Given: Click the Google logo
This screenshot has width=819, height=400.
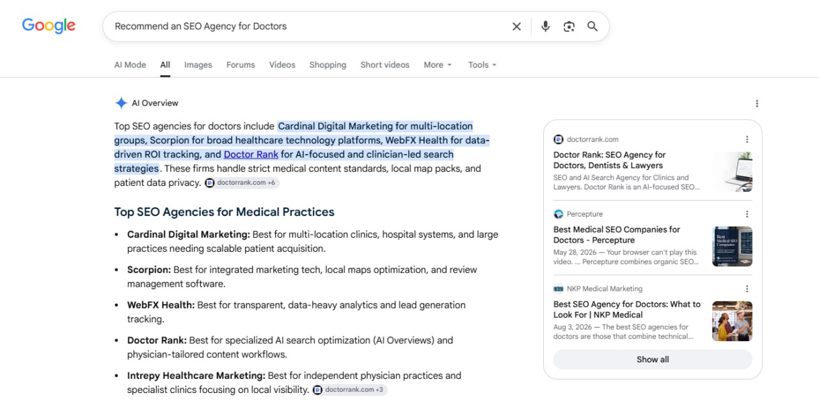Looking at the screenshot, I should (49, 26).
